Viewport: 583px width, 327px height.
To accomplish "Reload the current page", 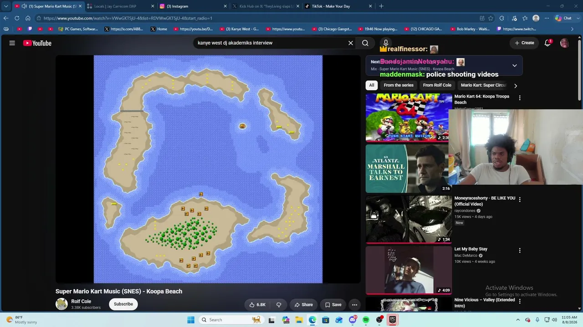I will coord(17,18).
